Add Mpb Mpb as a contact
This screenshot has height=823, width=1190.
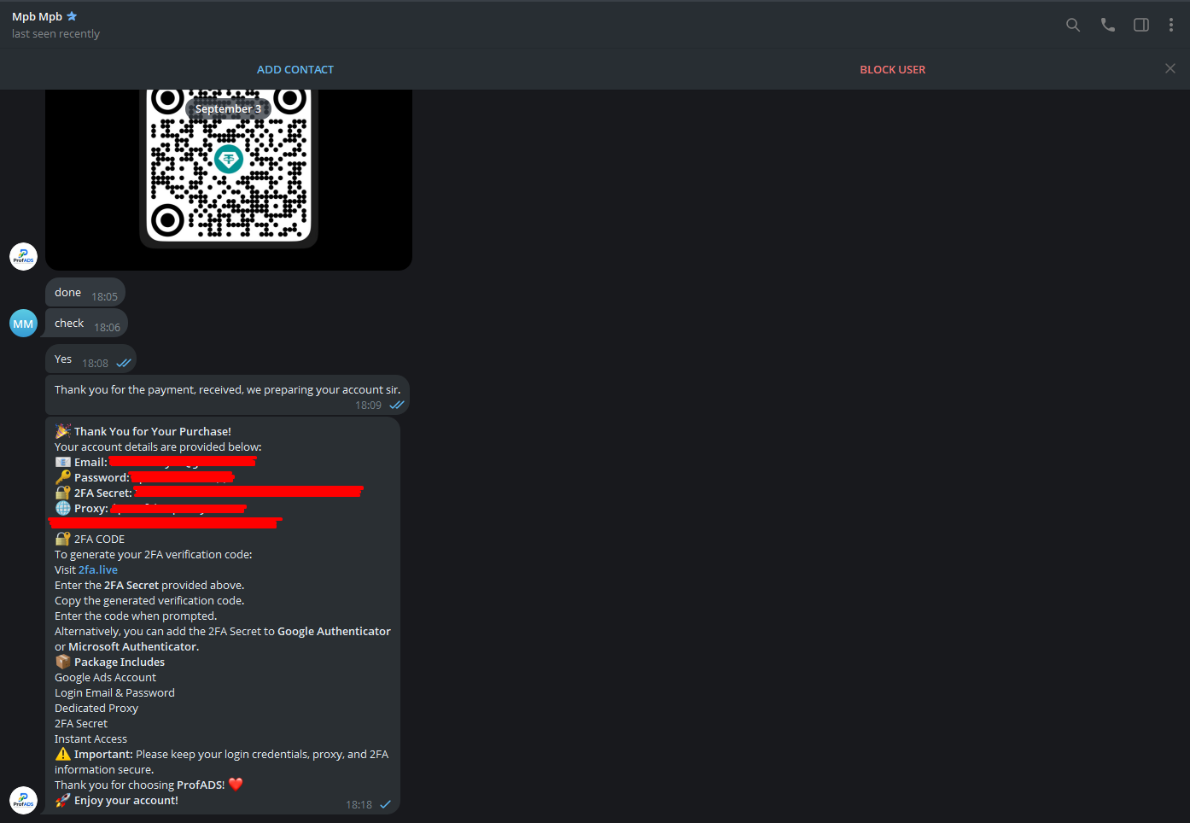click(x=295, y=69)
